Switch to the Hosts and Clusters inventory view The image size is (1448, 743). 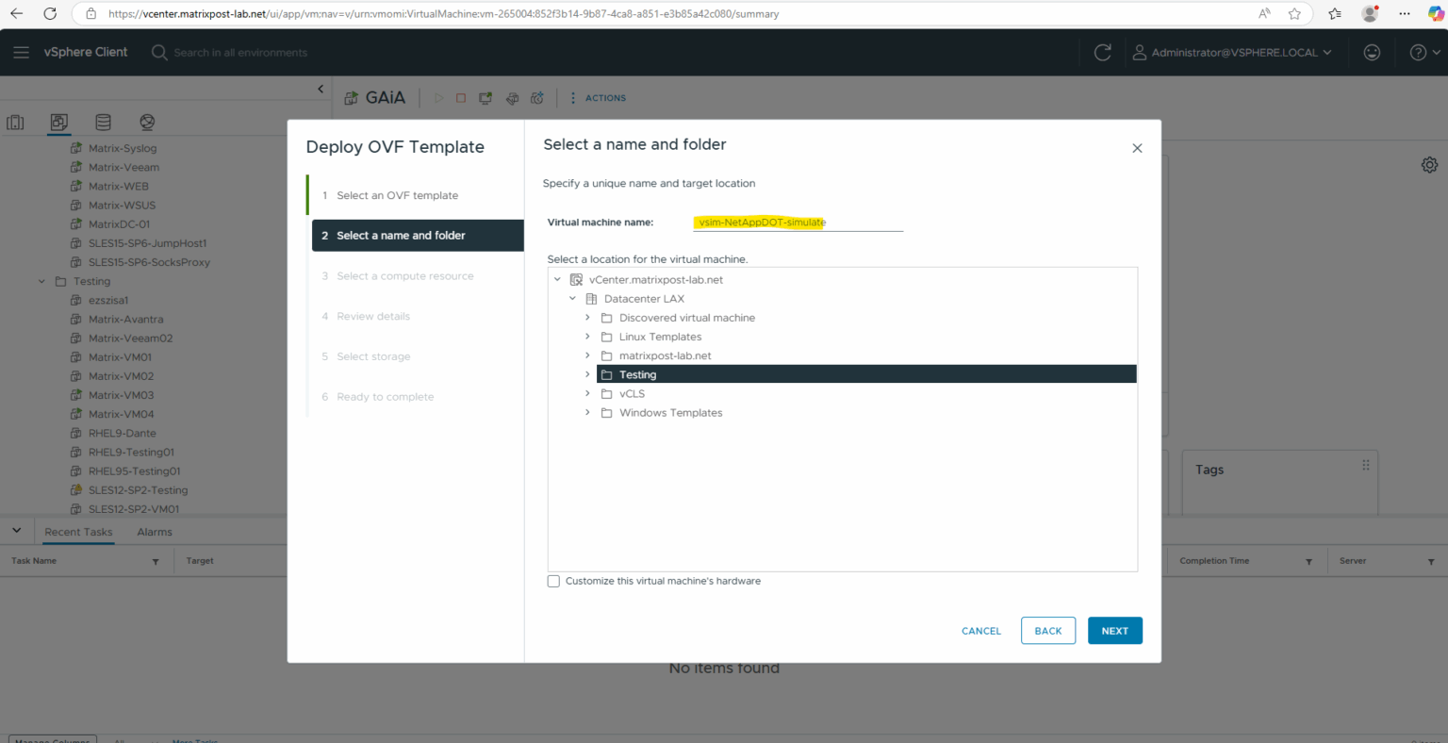click(15, 122)
